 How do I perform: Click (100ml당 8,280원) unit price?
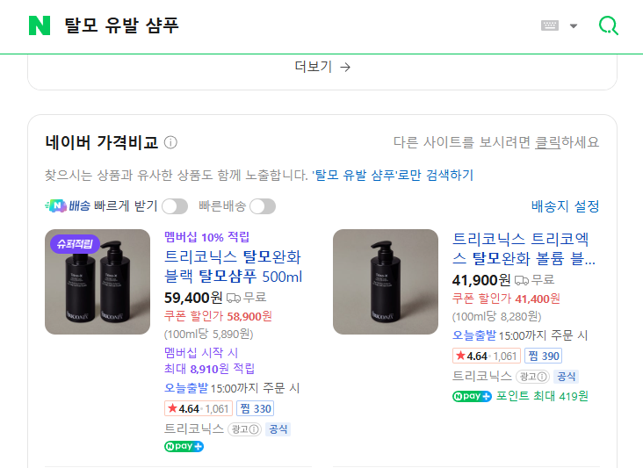click(x=496, y=316)
